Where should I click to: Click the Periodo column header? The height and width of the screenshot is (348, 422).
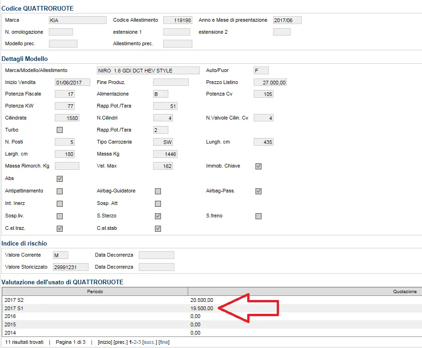[95, 291]
